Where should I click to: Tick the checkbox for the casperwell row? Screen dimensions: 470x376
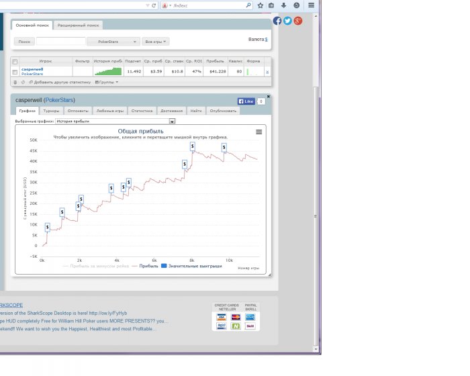pos(15,72)
